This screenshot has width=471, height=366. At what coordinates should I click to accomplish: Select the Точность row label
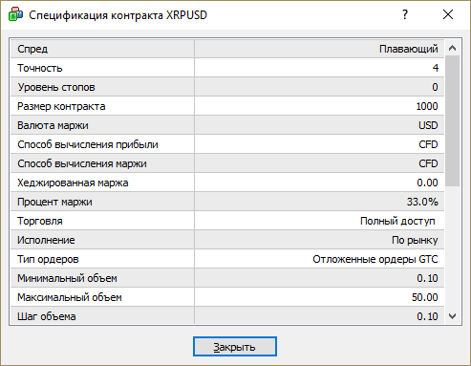click(40, 68)
